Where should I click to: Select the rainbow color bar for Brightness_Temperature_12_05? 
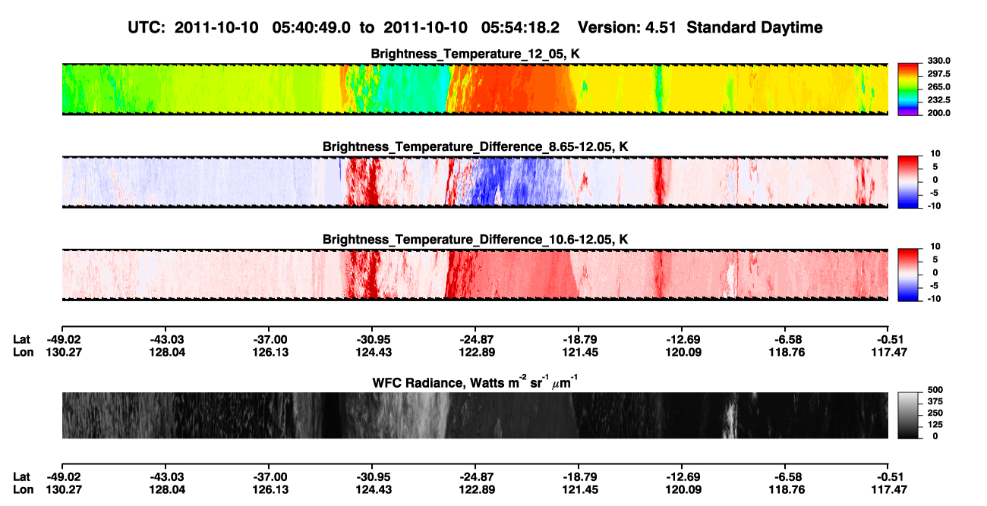(907, 90)
